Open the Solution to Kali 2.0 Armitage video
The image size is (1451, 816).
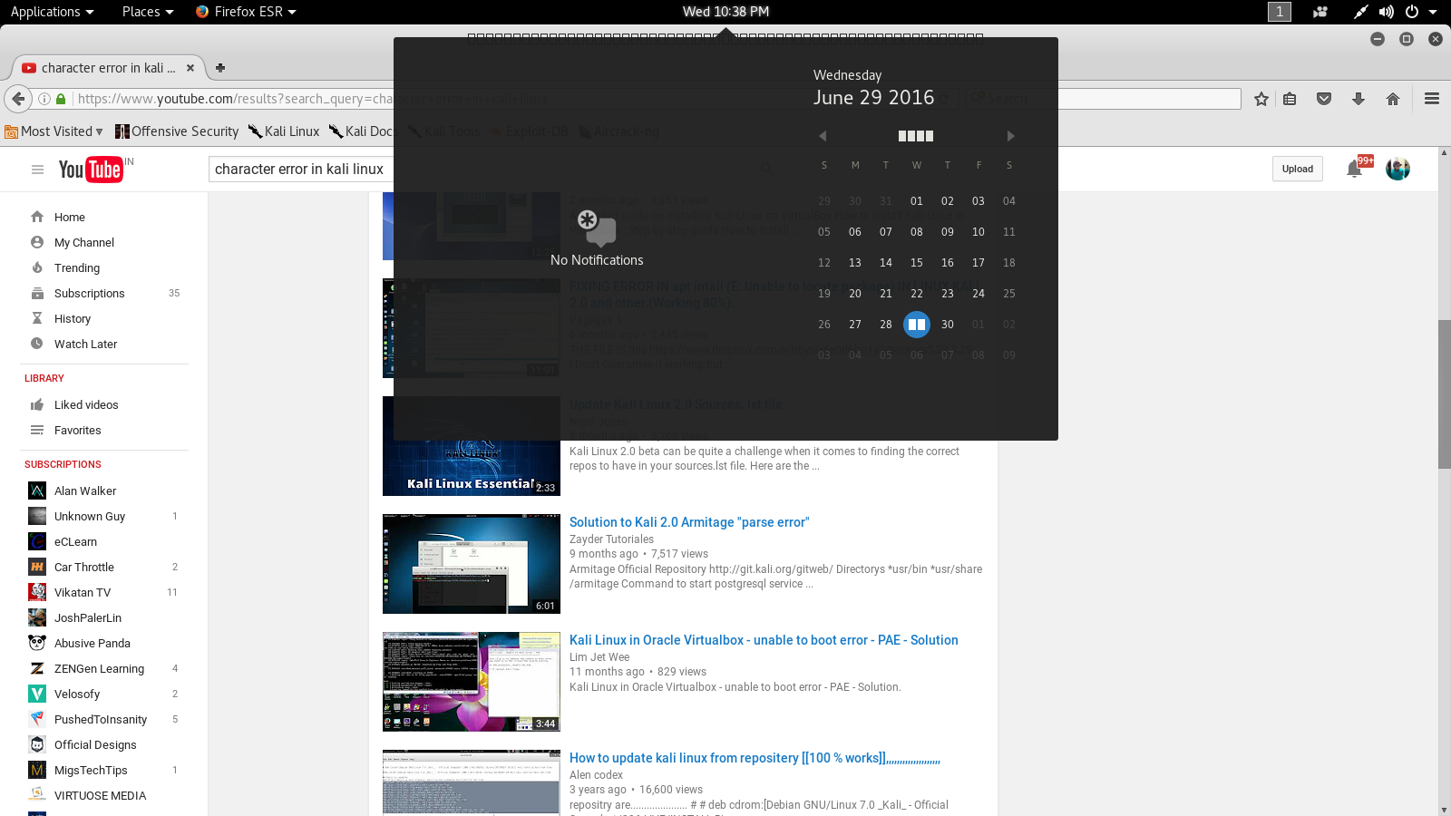click(689, 522)
